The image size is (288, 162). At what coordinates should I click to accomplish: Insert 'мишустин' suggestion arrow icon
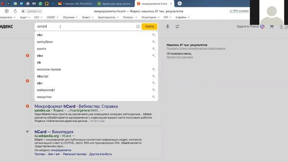click(x=154, y=97)
